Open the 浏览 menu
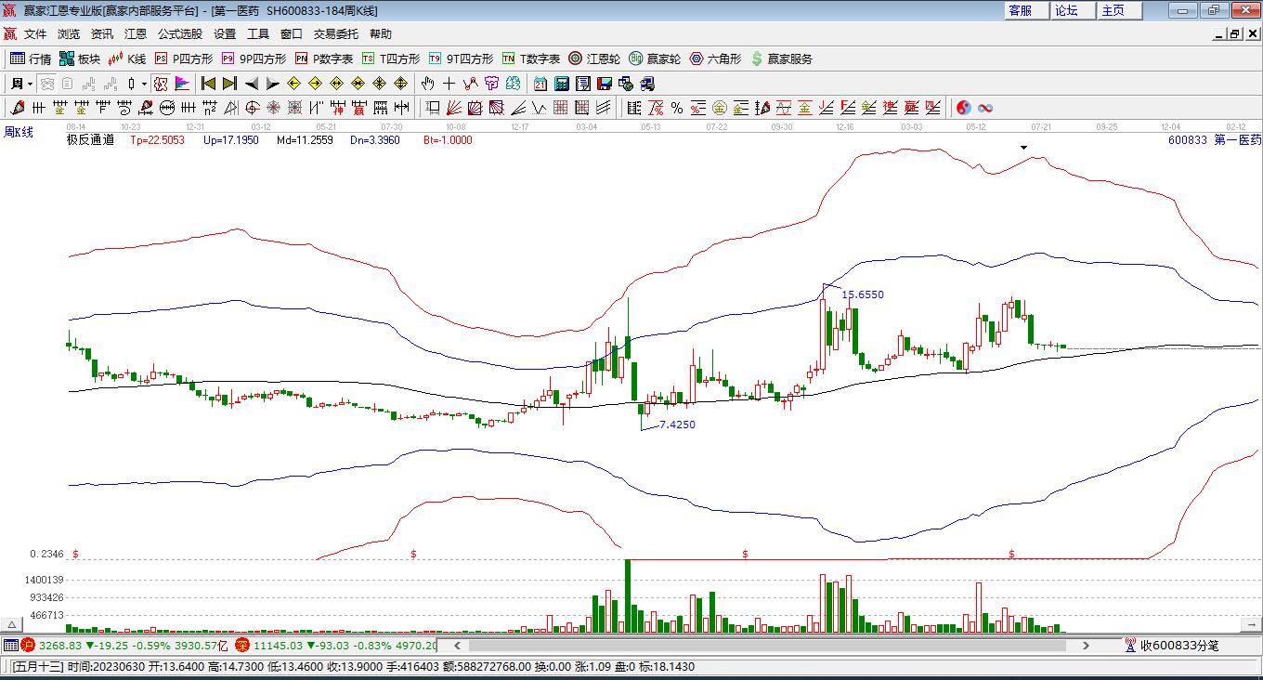This screenshot has width=1263, height=680. click(x=69, y=33)
